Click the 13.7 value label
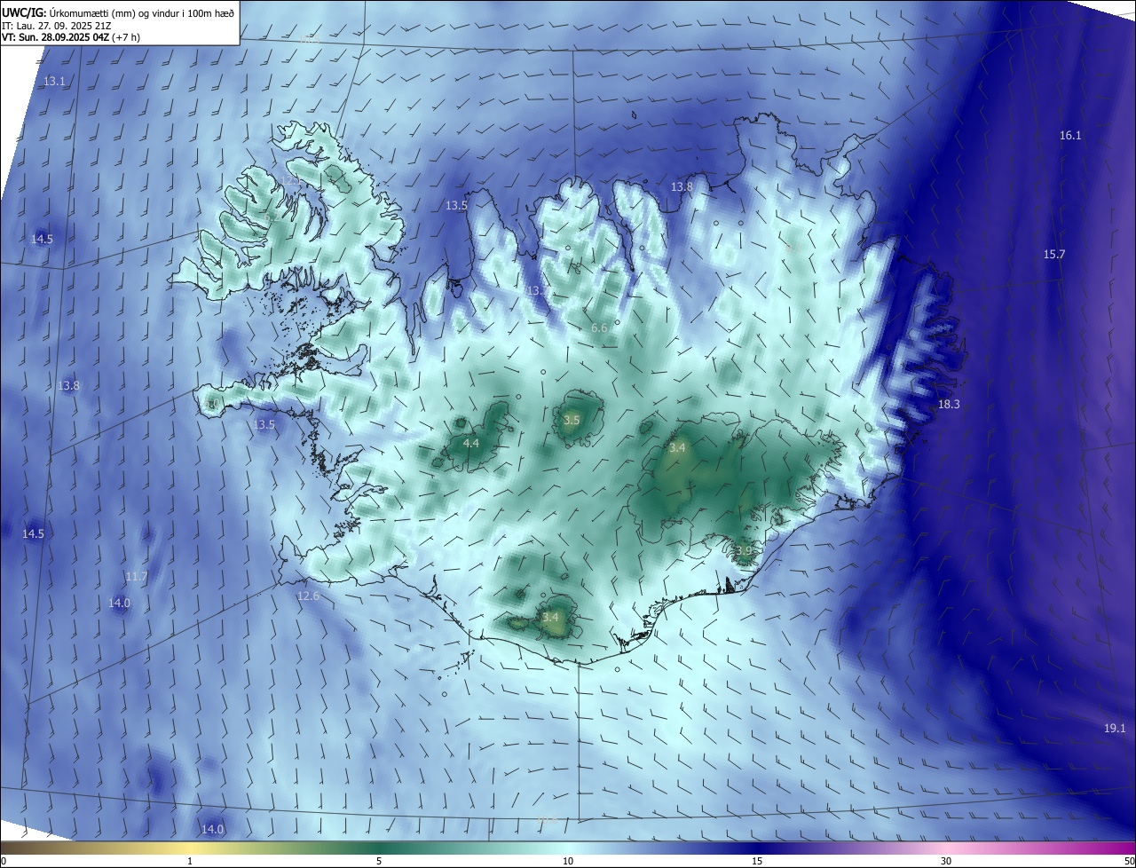Viewport: 1136px width, 868px height. (538, 291)
